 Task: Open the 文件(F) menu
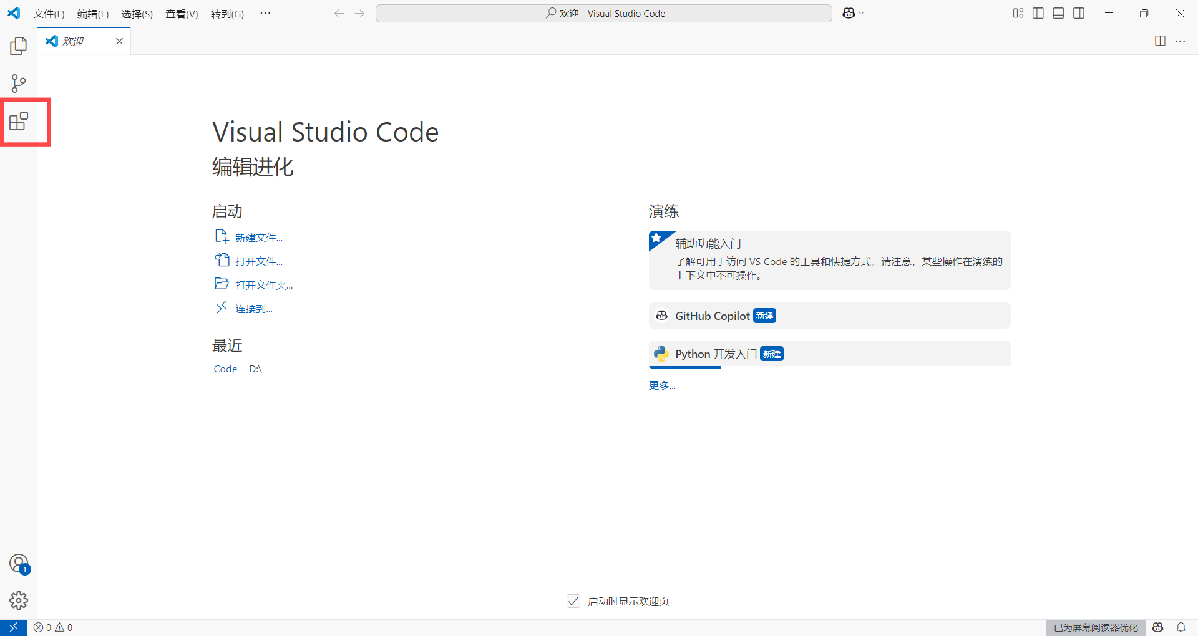coord(49,13)
